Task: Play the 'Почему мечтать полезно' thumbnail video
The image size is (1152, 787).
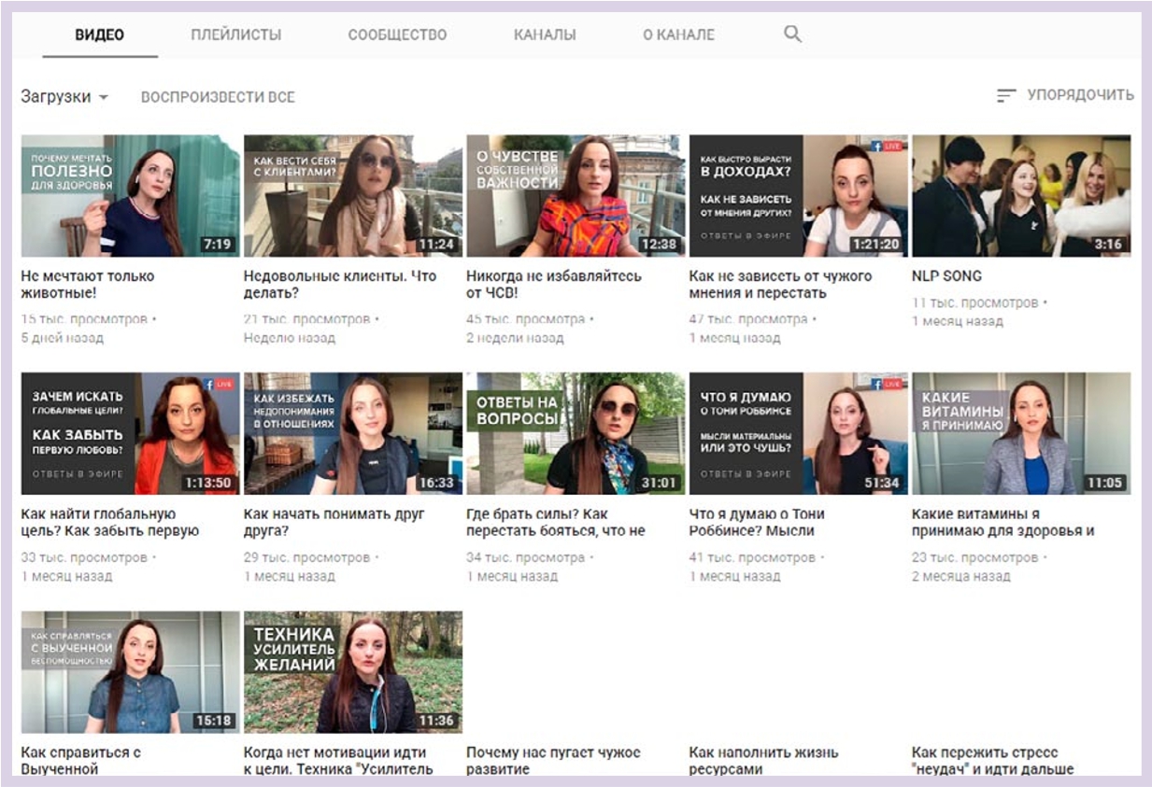Action: pos(130,195)
